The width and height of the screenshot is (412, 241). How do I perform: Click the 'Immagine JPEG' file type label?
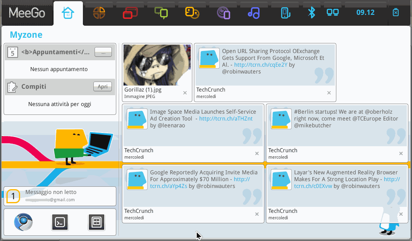(140, 96)
